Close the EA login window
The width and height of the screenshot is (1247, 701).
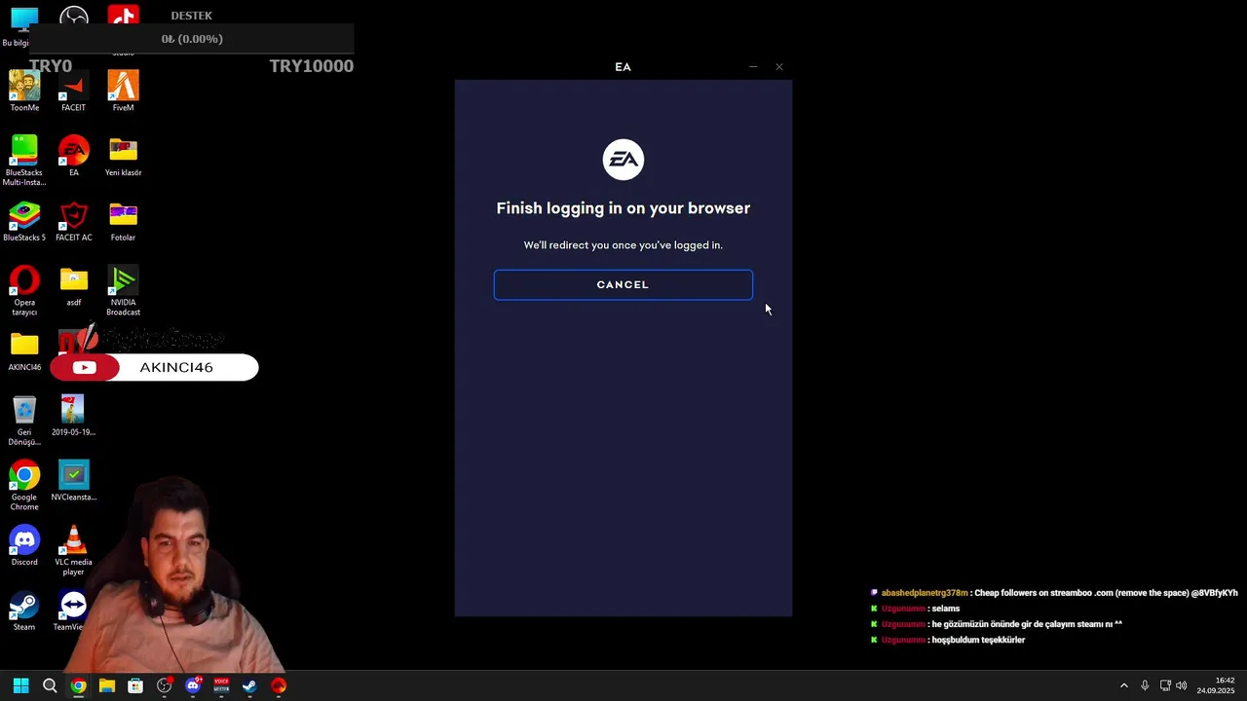point(779,67)
